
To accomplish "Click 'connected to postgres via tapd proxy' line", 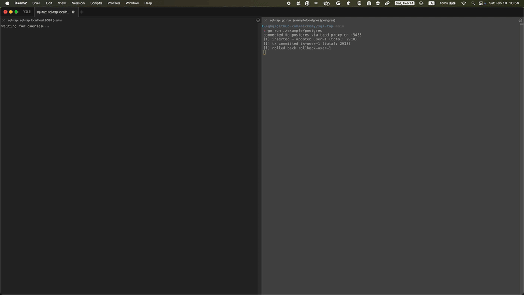I will 312,35.
